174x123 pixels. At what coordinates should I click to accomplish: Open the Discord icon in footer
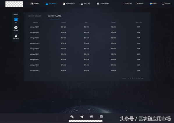click(x=92, y=116)
